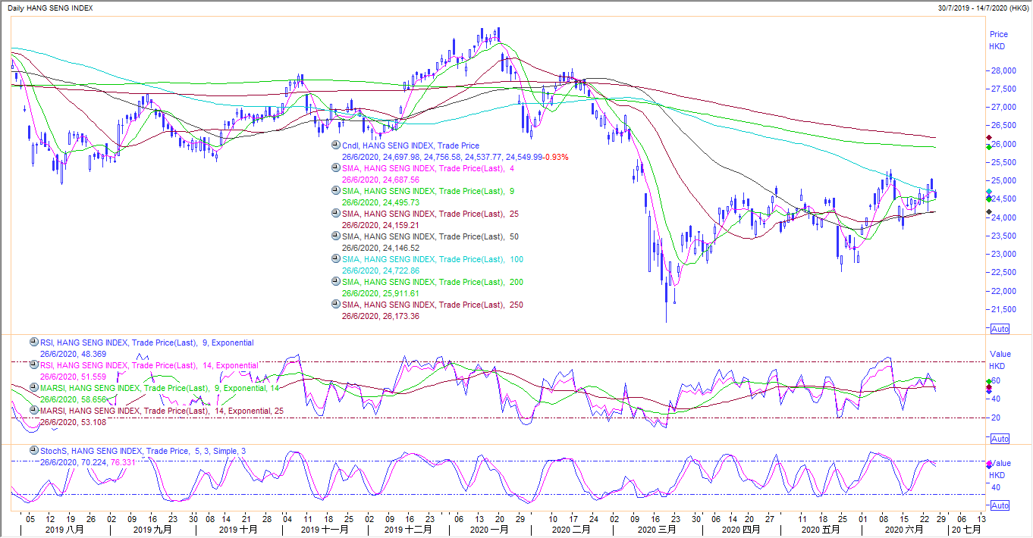The image size is (1033, 538).
Task: Click the 'Cndl, HANG SENG INDEX, Trade Price' legend label
Action: [410, 145]
